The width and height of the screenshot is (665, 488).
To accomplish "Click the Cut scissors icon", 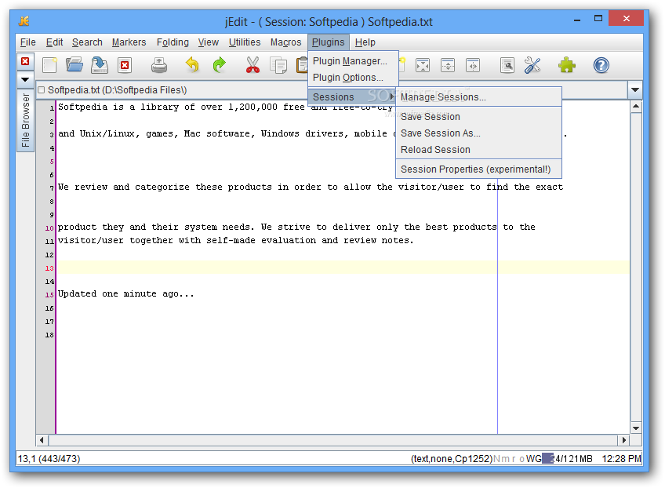I will pos(253,65).
